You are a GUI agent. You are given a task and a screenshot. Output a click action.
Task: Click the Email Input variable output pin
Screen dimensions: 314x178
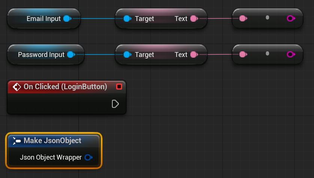point(67,19)
